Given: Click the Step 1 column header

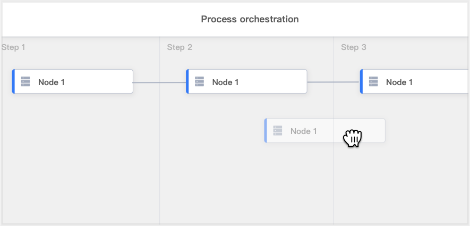Looking at the screenshot, I should [14, 47].
